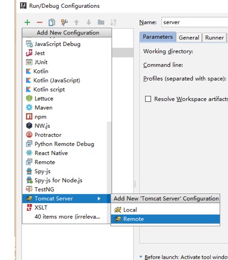Switch to the Runner tab
Image resolution: width=228 pixels, height=260 pixels.
[x=214, y=38]
